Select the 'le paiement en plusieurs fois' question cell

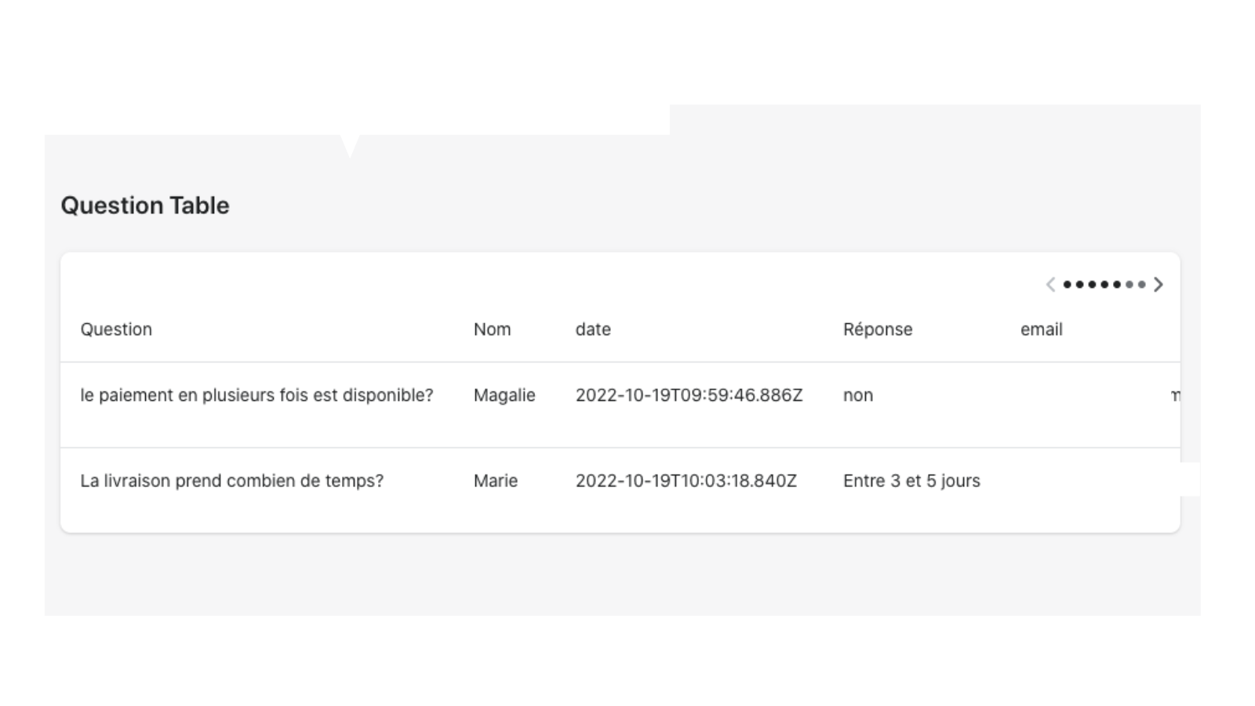(256, 395)
